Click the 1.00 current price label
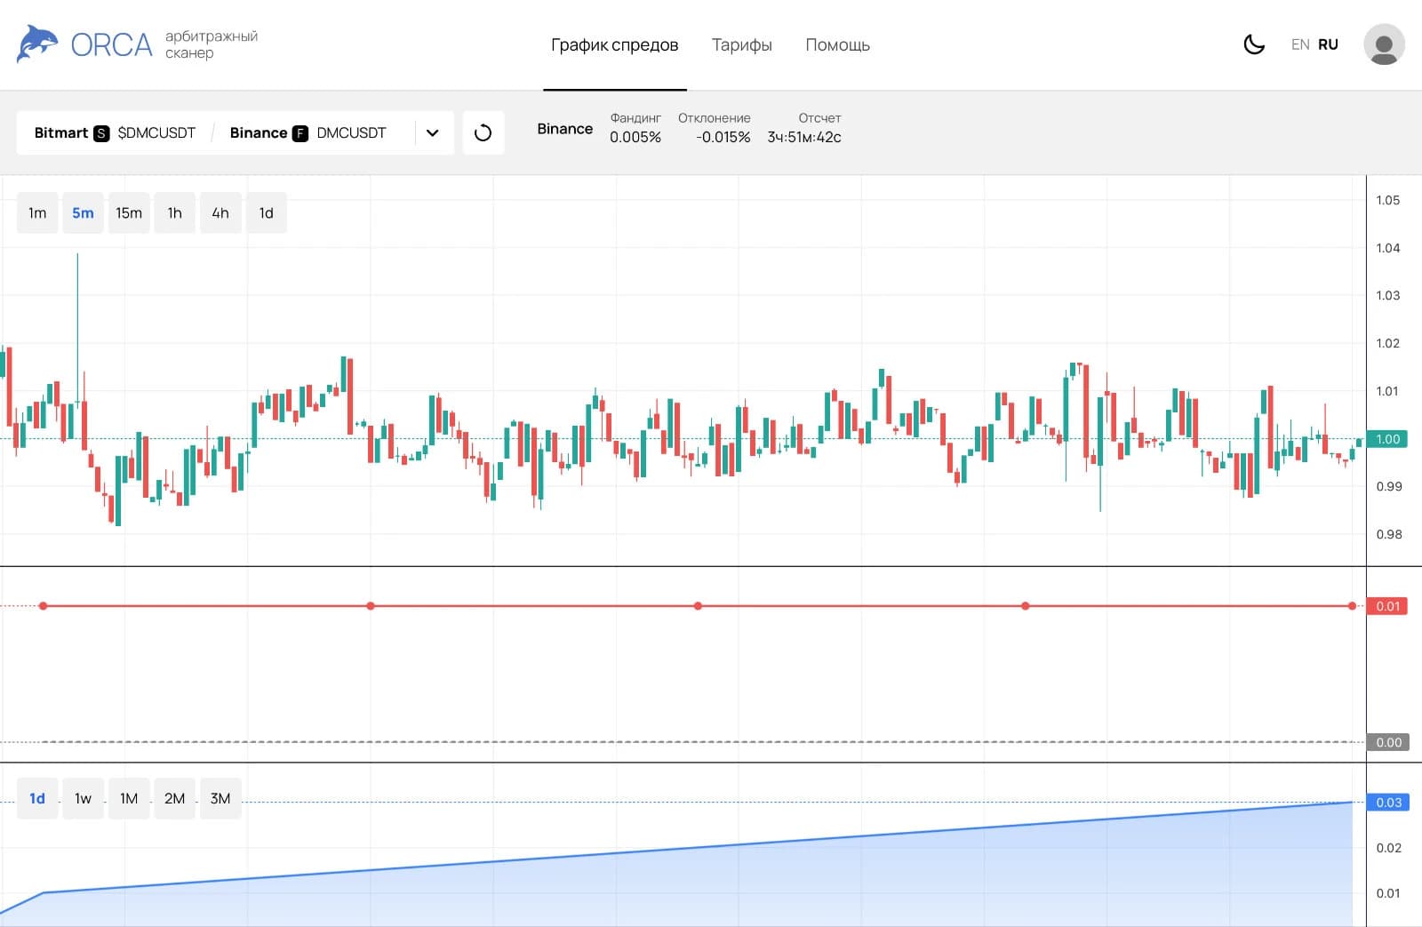Screen dimensions: 1422x927 pyautogui.click(x=1387, y=439)
